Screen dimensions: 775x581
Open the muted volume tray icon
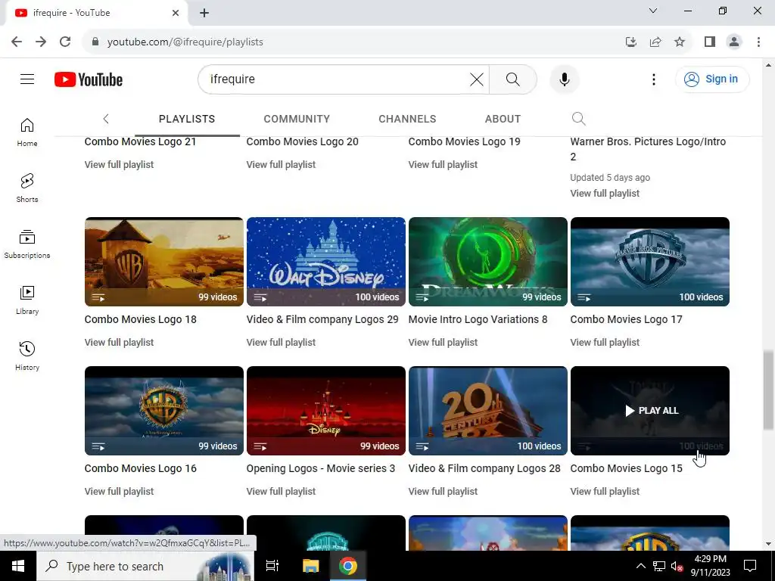pos(677,566)
